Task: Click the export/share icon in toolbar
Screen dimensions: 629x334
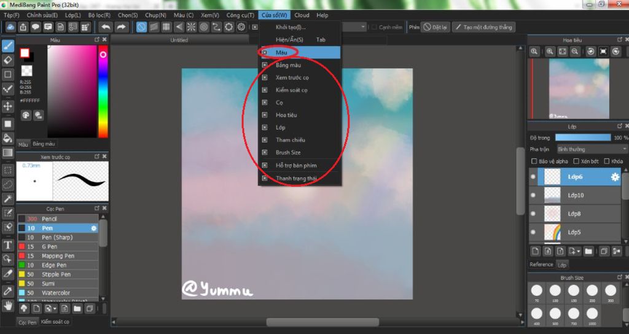Action: click(23, 27)
